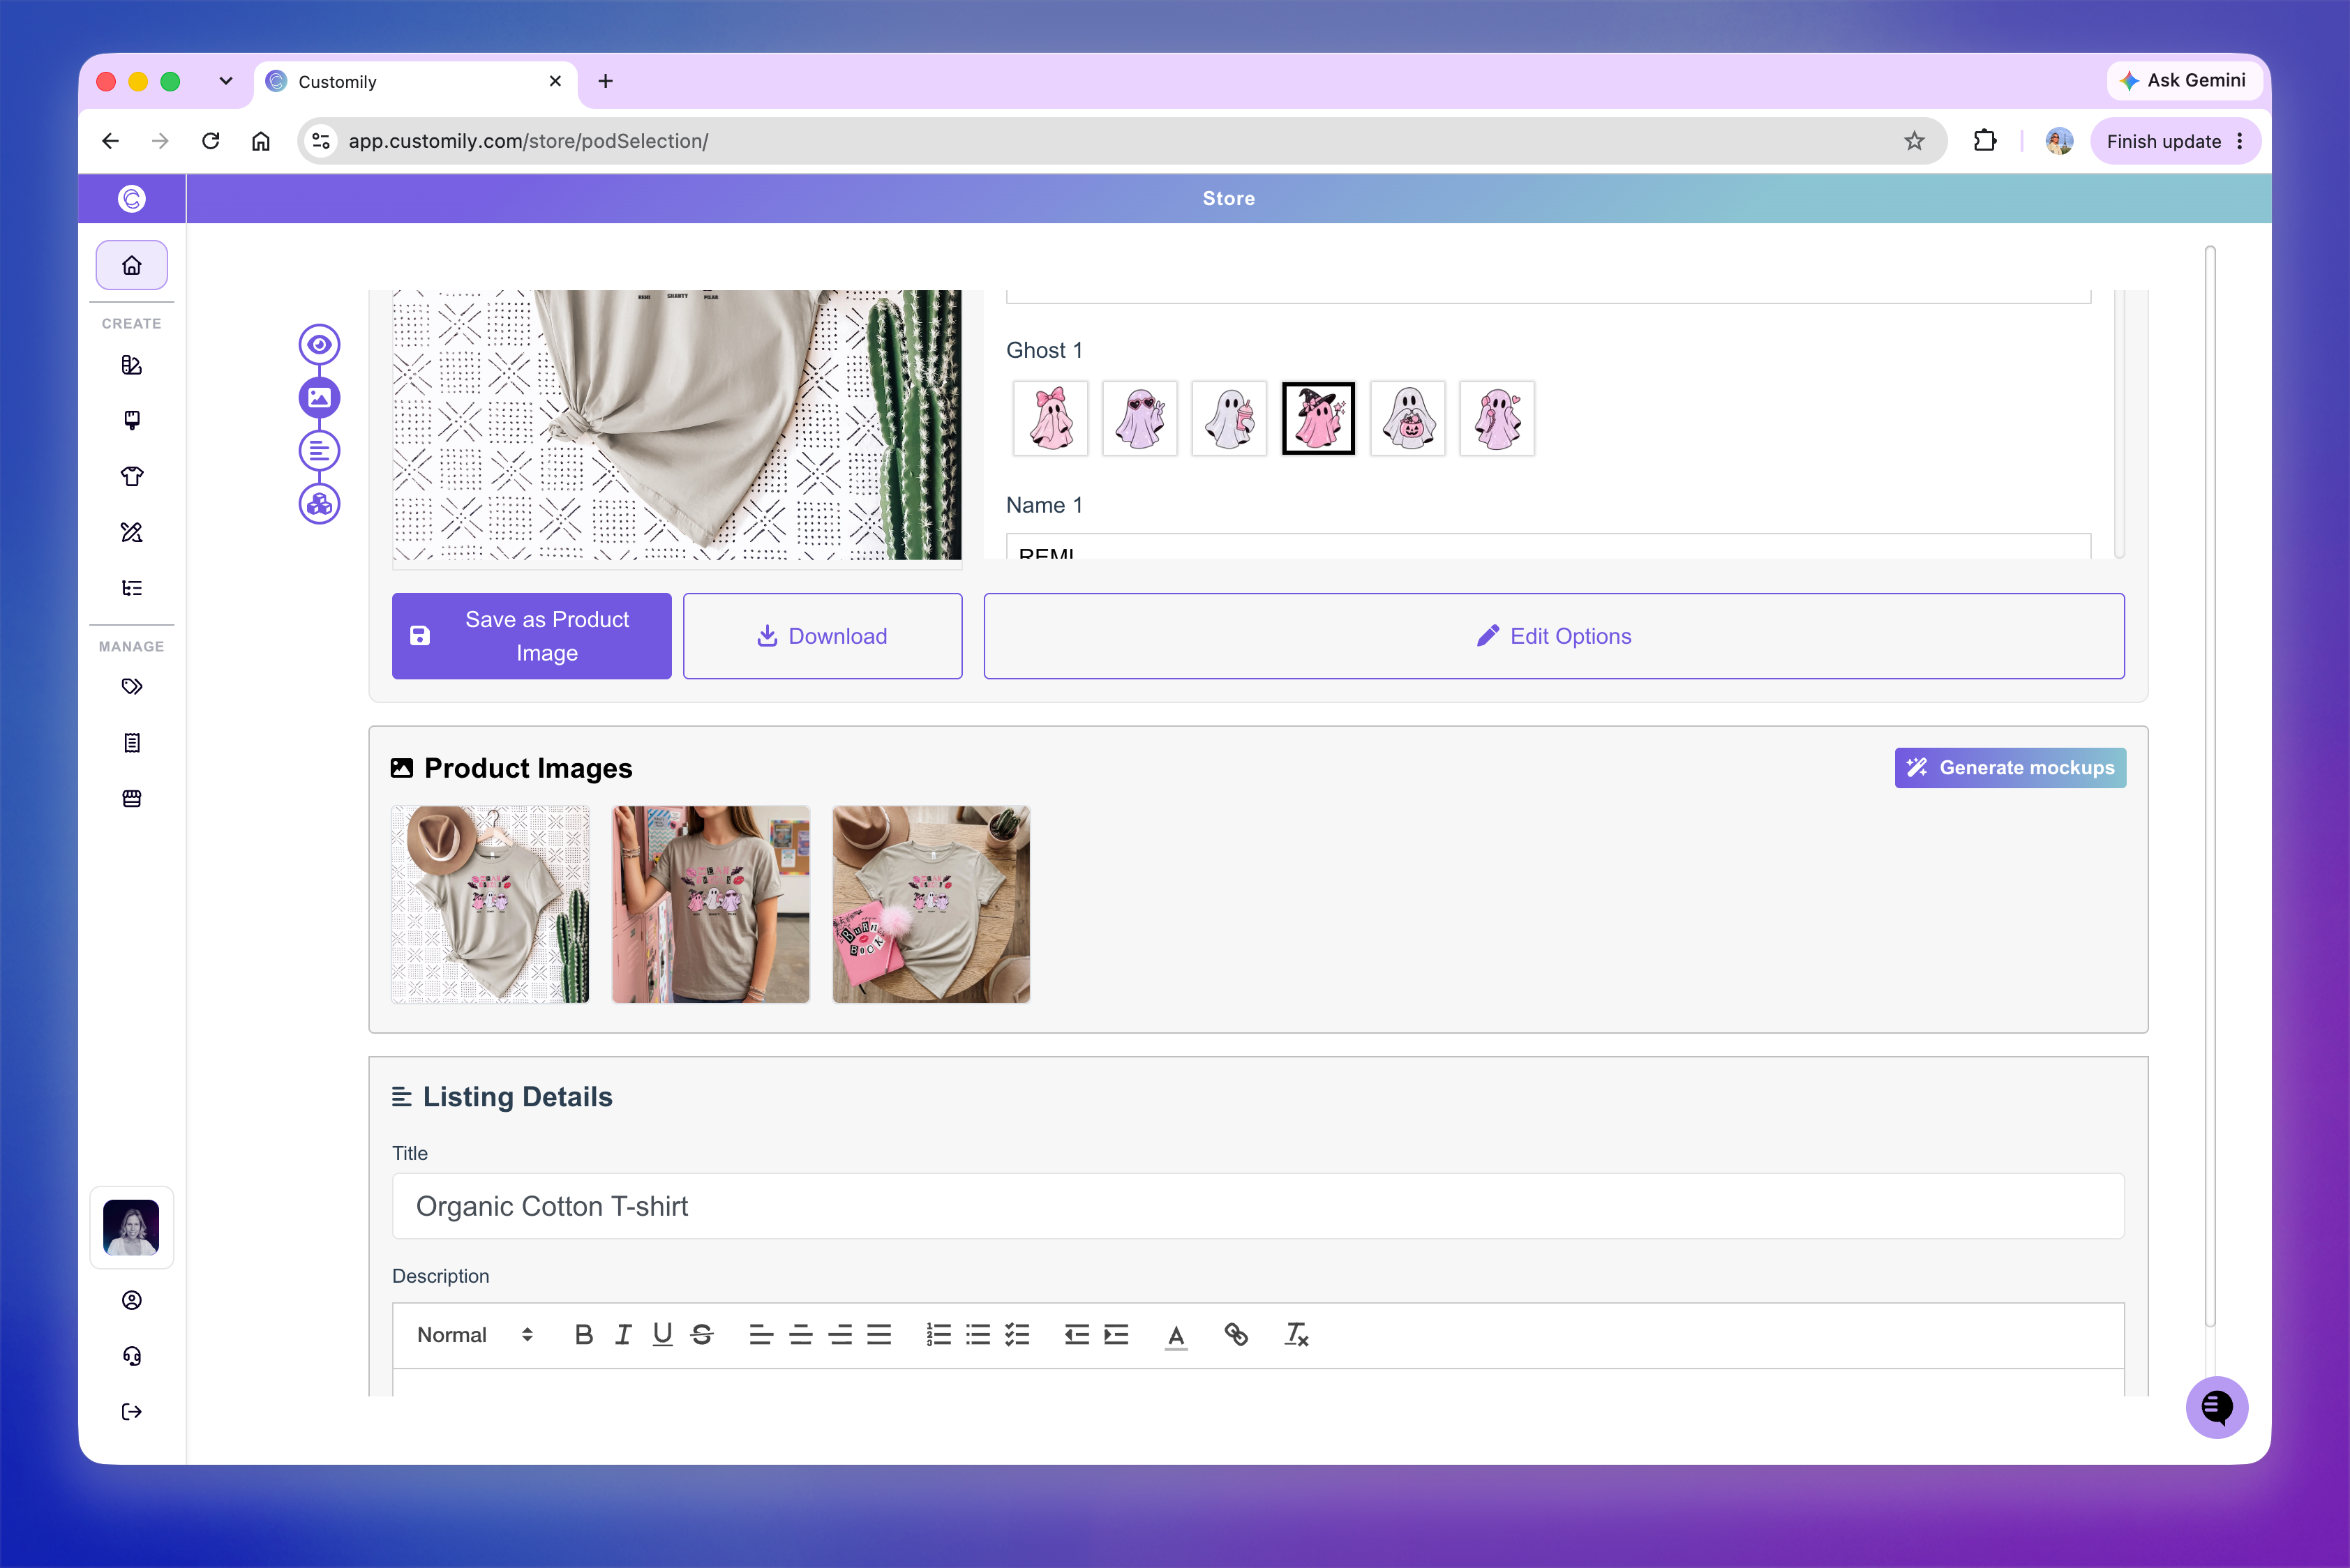
Task: Select the cactus flat-lay product image thumbnail
Action: tap(491, 904)
